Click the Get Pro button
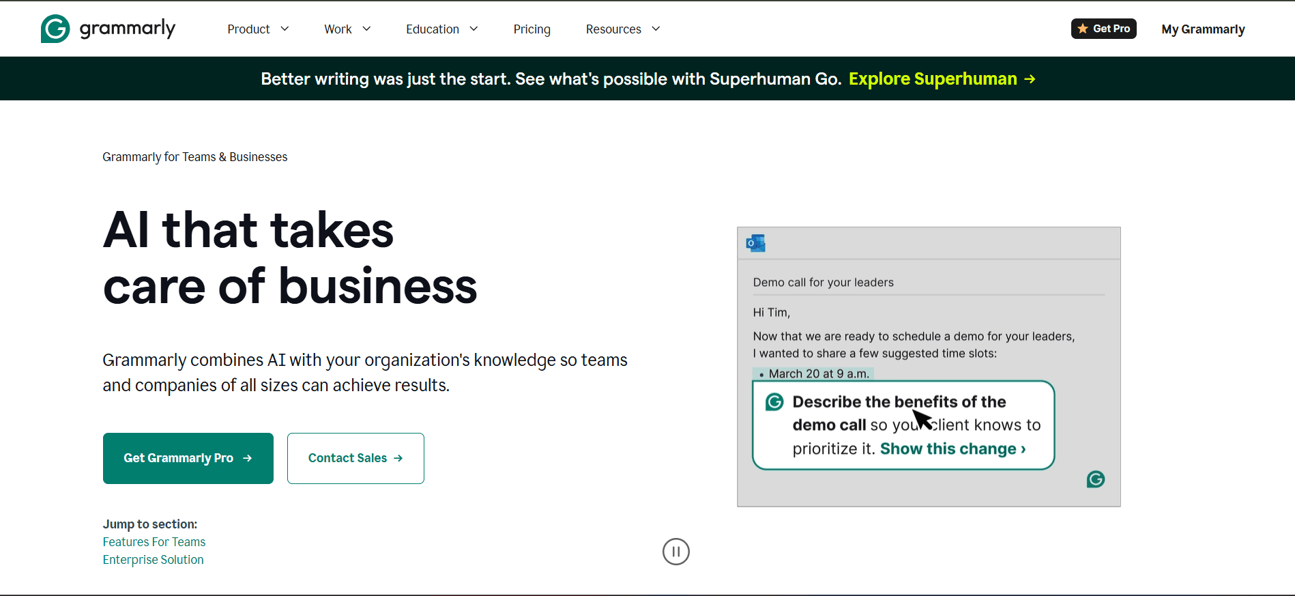 1104,29
